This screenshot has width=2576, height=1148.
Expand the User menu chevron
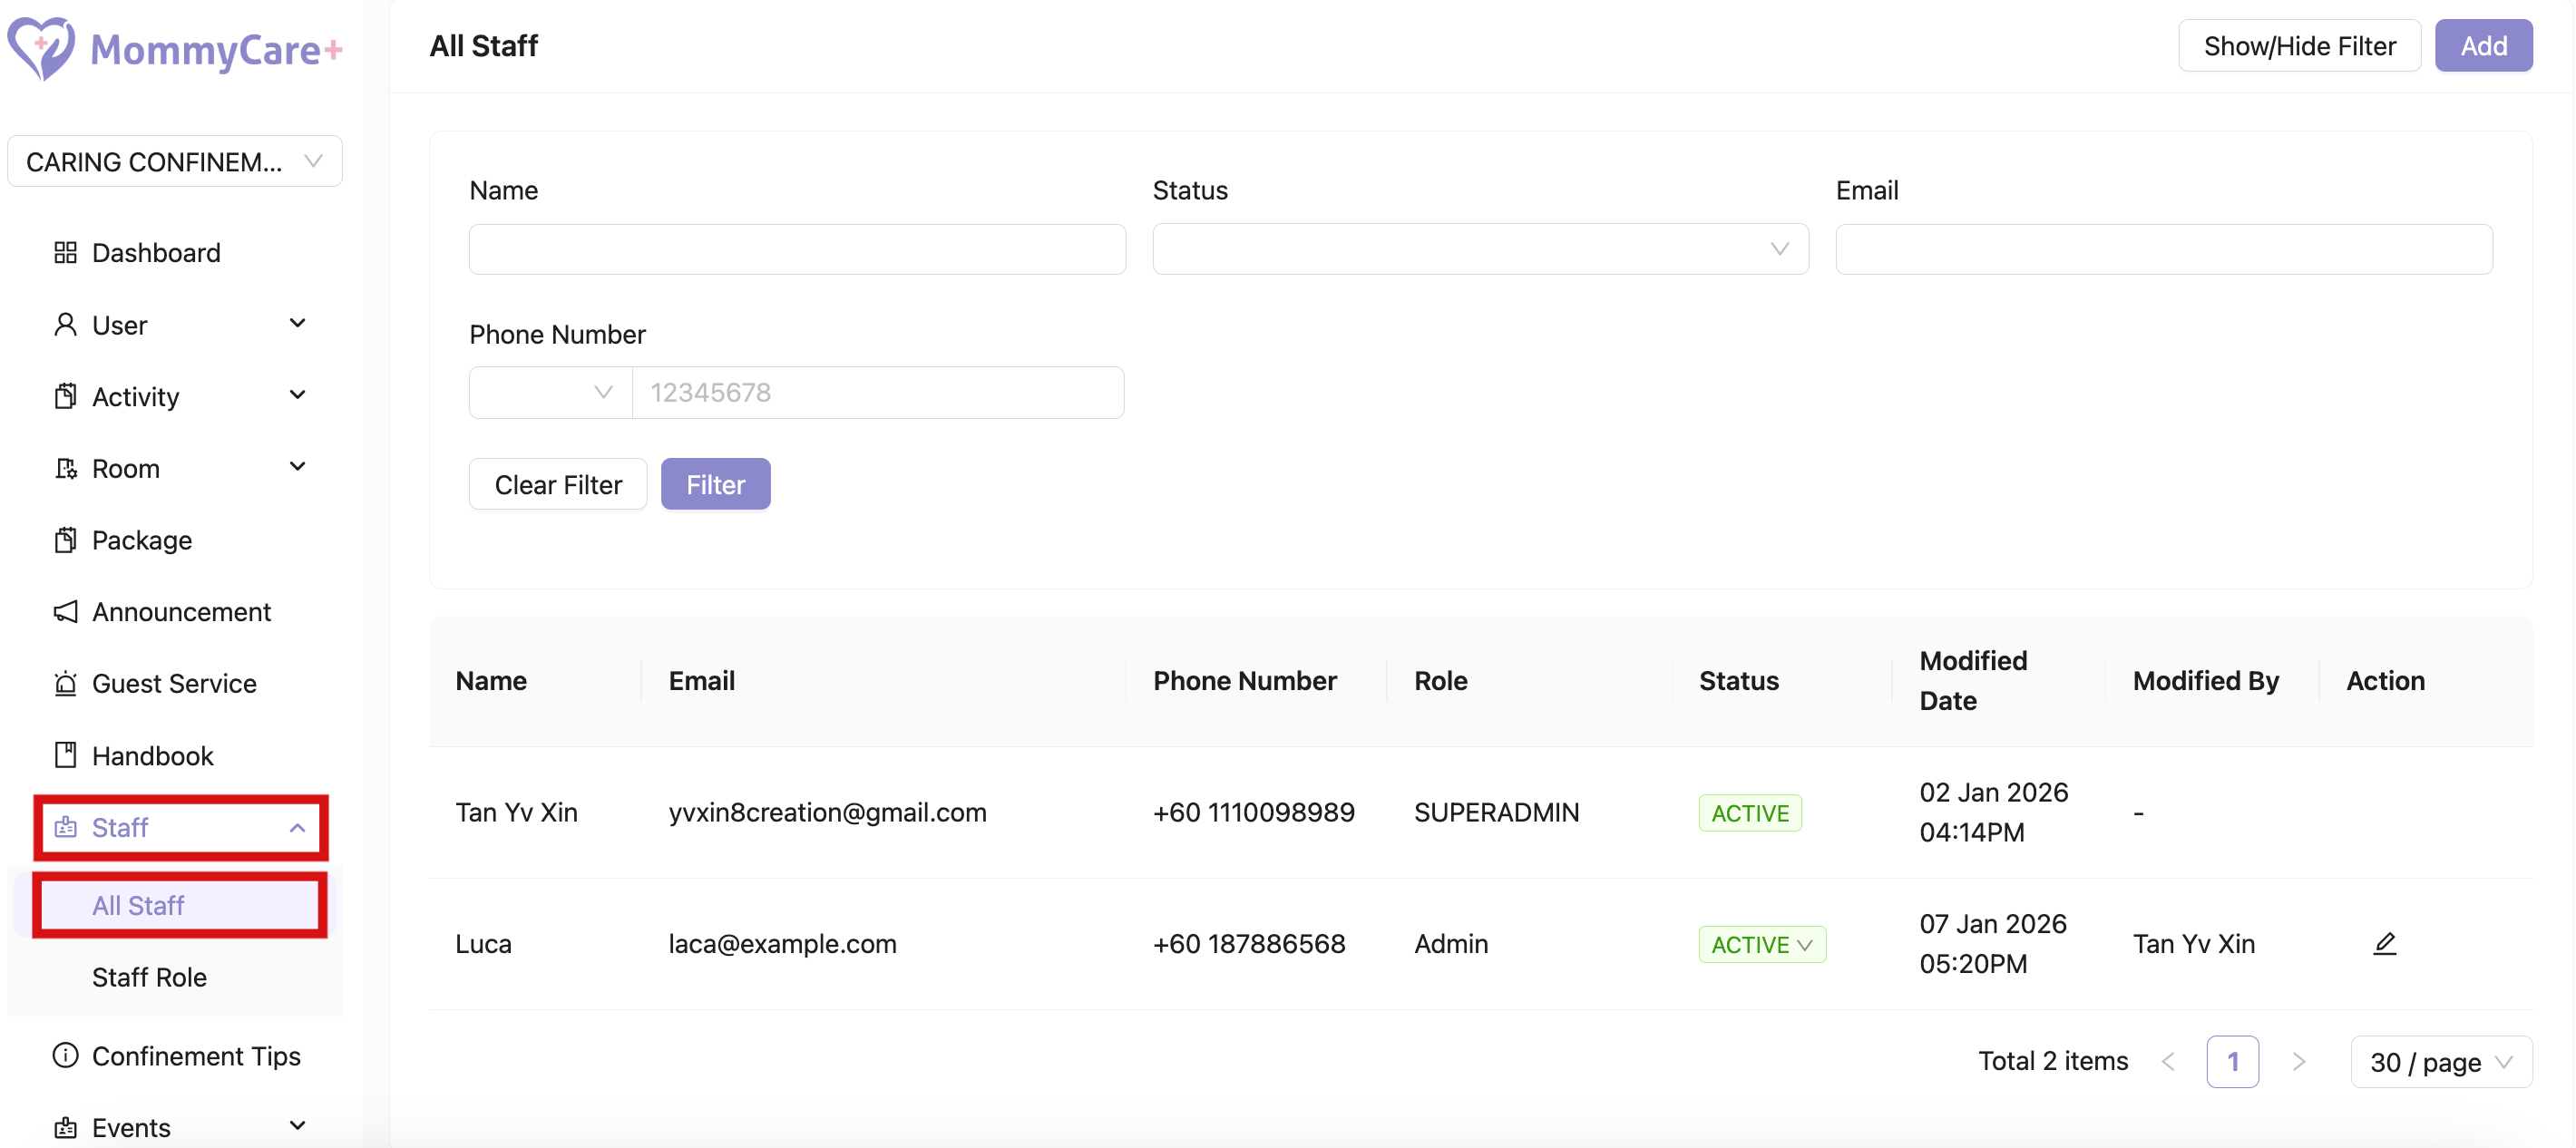coord(297,324)
